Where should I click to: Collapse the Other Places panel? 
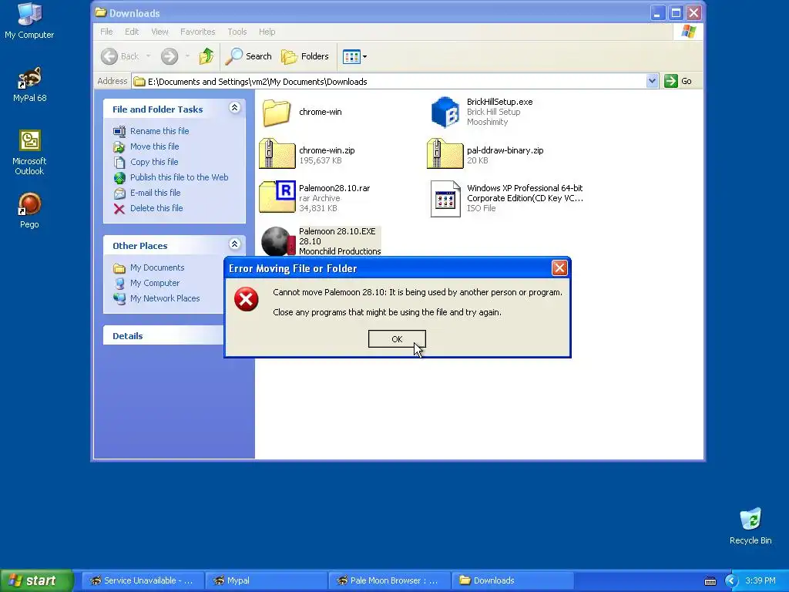click(234, 244)
